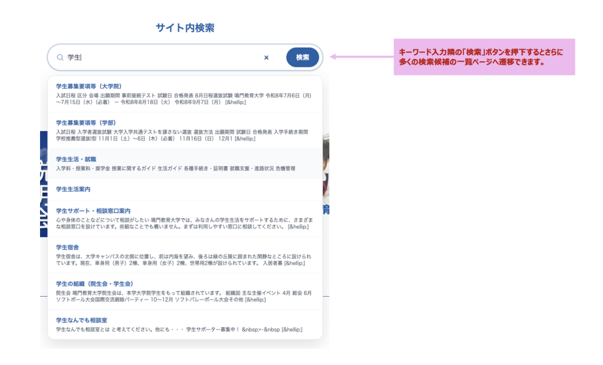Click the サイト内検索 heading
Image resolution: width=603 pixels, height=365 pixels.
pos(185,28)
